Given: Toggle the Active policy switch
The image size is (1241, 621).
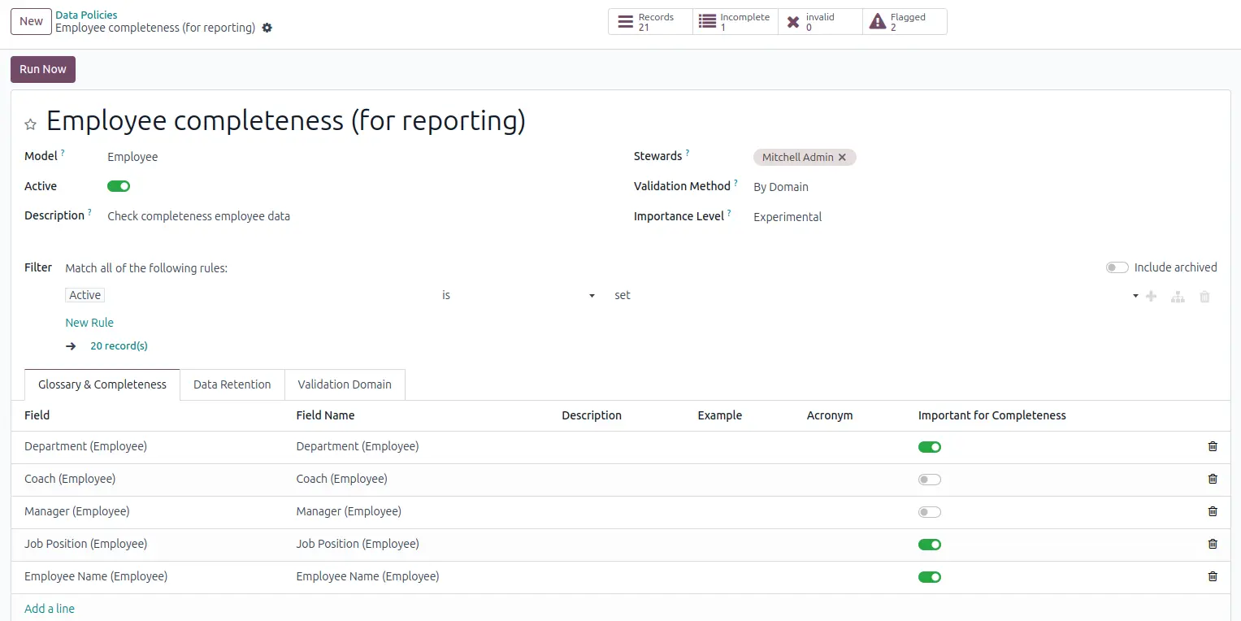Looking at the screenshot, I should click(119, 186).
